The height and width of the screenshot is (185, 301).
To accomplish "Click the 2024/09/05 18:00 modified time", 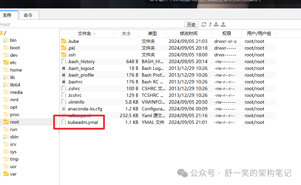I will coord(188,55).
